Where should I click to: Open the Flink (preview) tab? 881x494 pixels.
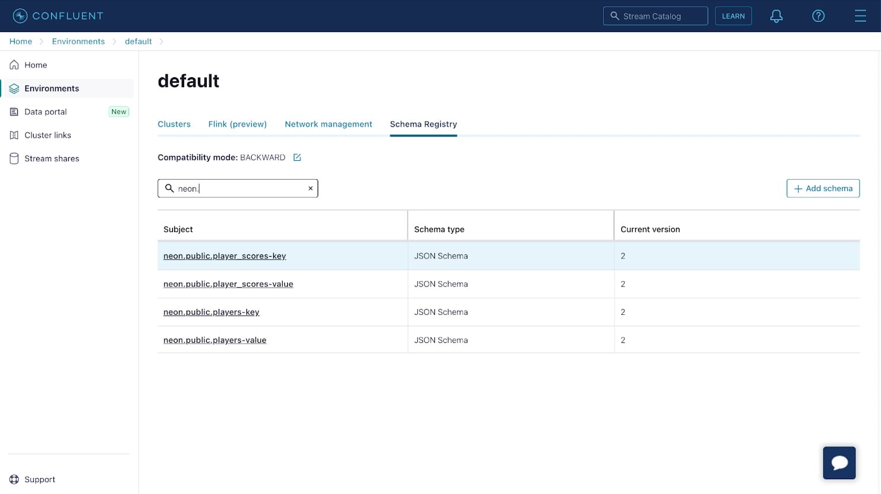(x=237, y=124)
